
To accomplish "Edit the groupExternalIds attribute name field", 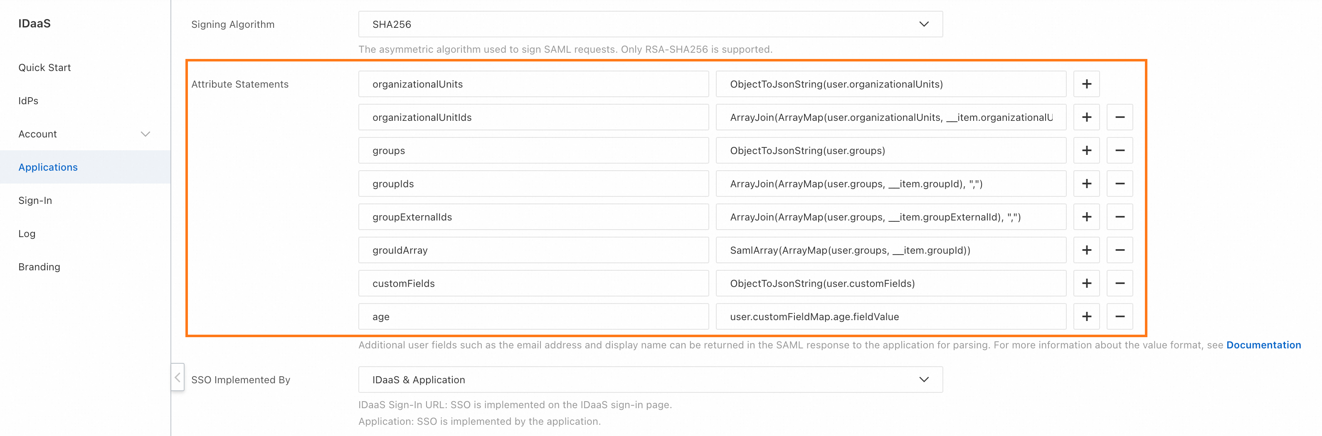I will pyautogui.click(x=533, y=217).
